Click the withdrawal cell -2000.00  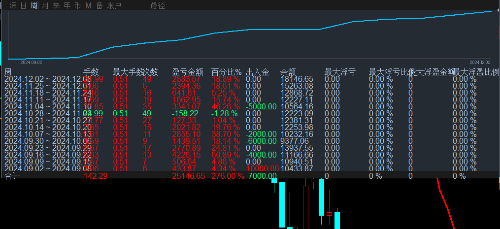[x=262, y=134]
